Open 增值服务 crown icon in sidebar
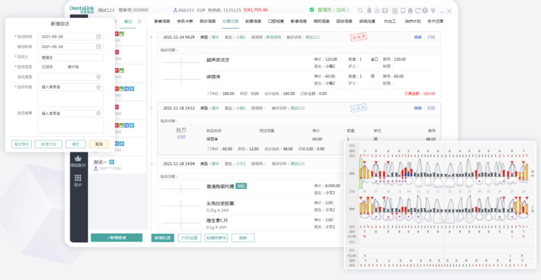 pos(78,158)
